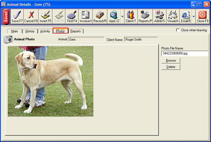The image size is (211, 142).
Task: Toggle the Close when leaving checkbox
Action: click(x=178, y=30)
